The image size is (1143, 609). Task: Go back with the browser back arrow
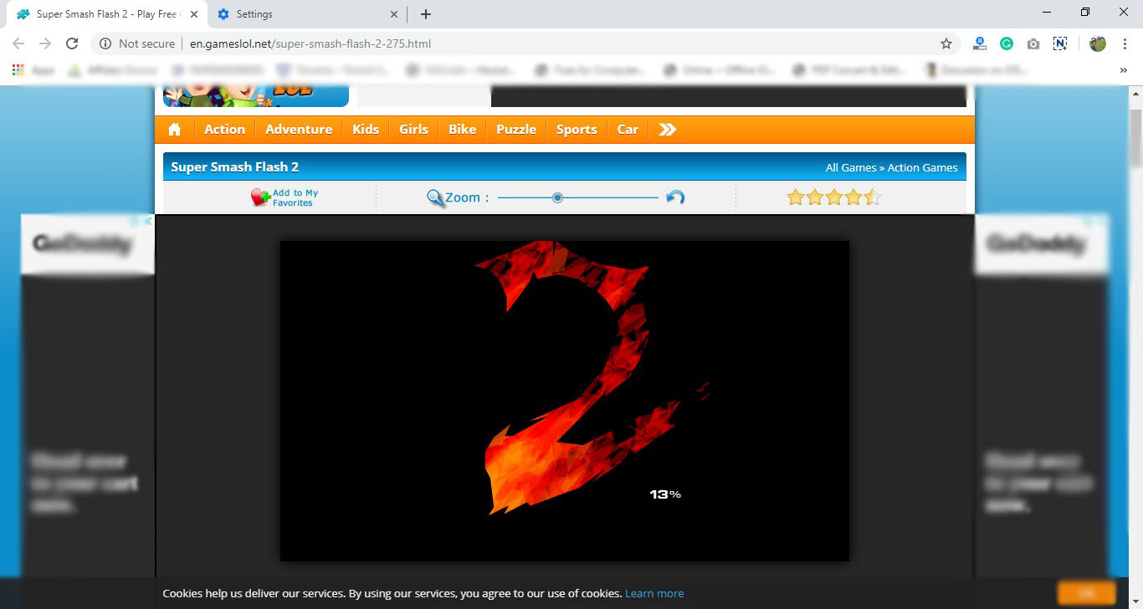[18, 43]
